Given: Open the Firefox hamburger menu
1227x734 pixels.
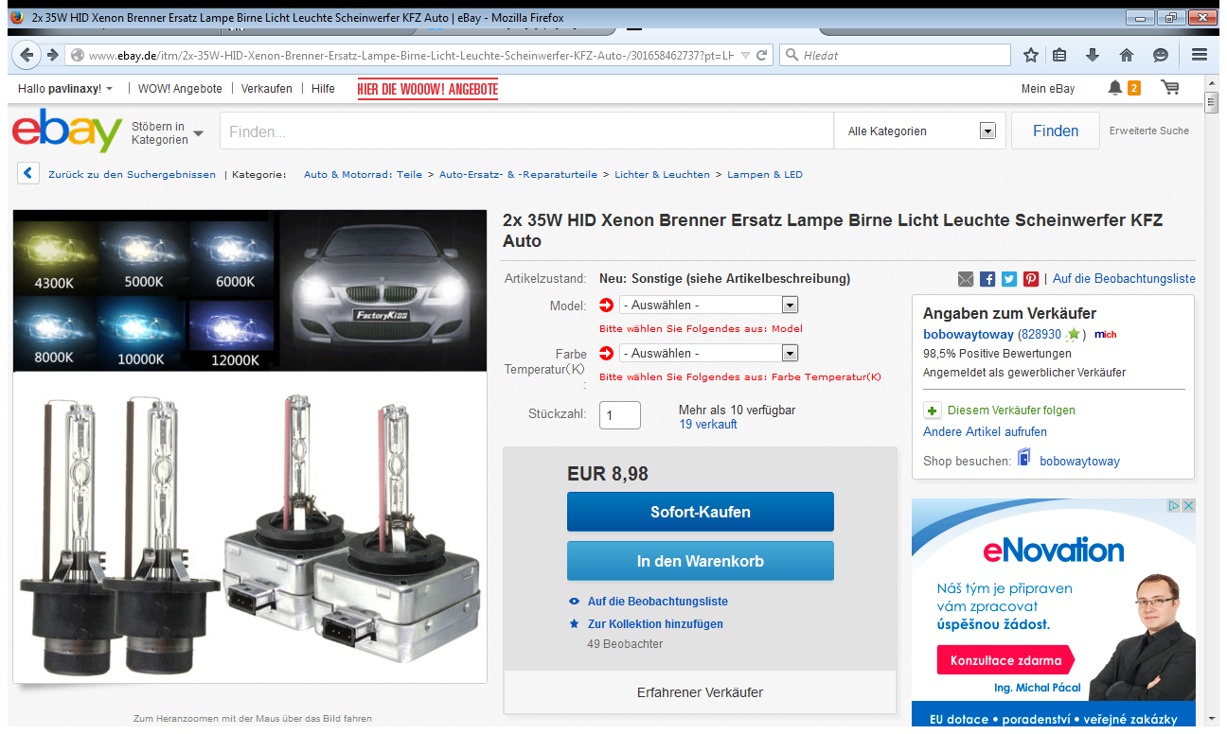Looking at the screenshot, I should (x=1200, y=55).
